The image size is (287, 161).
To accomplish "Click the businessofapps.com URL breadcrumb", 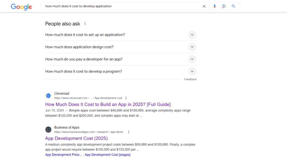I will (89, 132).
